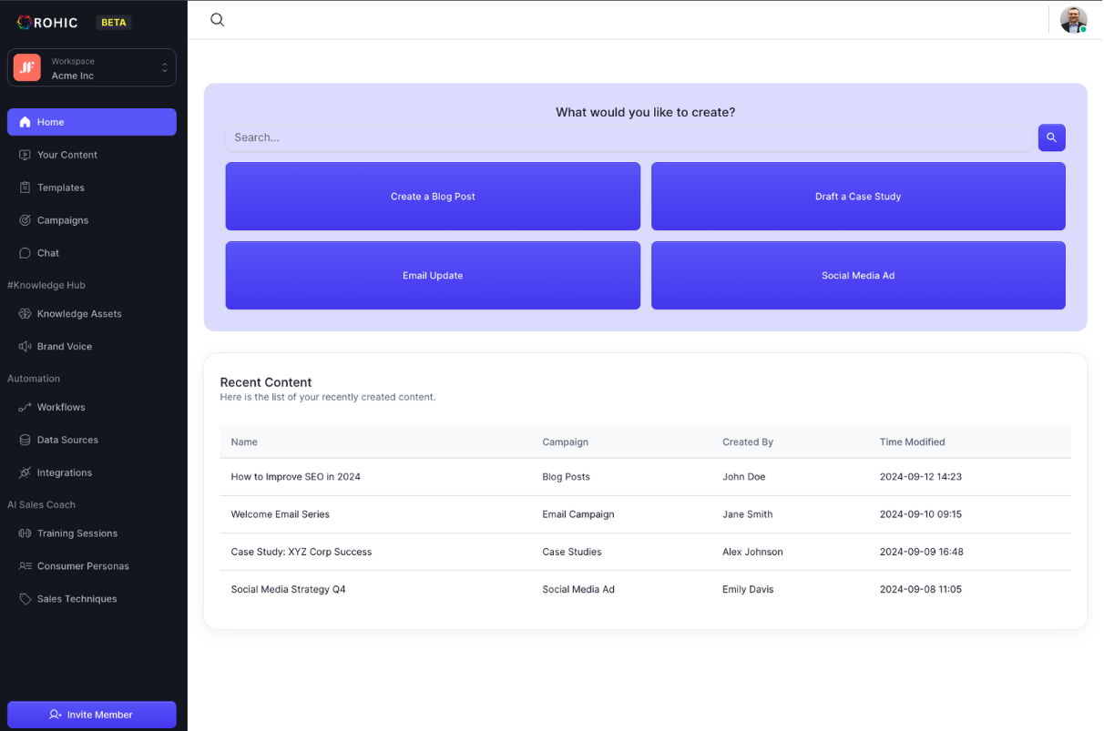
Task: Click the Acme Inc workspace logo icon
Action: [27, 67]
